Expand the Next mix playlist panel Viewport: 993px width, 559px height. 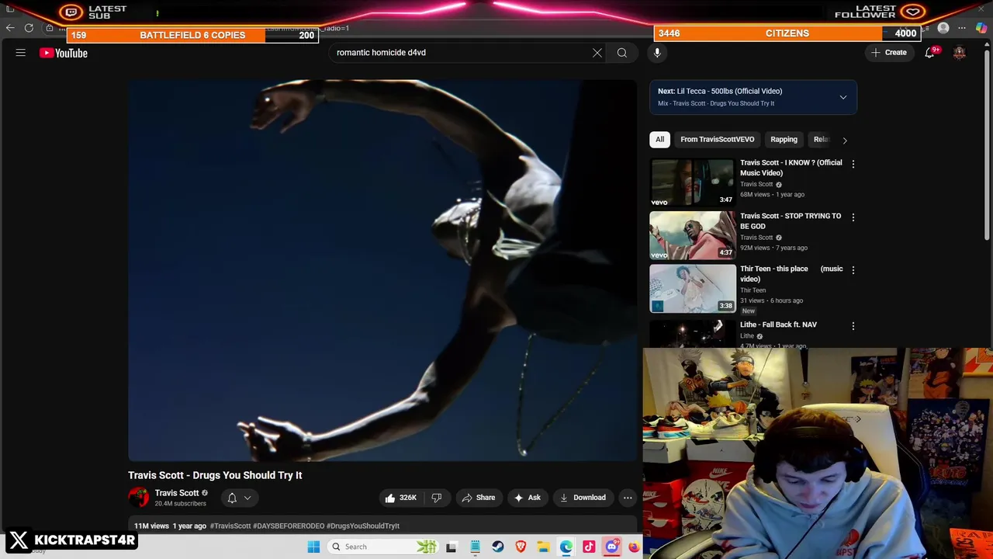[x=843, y=97]
